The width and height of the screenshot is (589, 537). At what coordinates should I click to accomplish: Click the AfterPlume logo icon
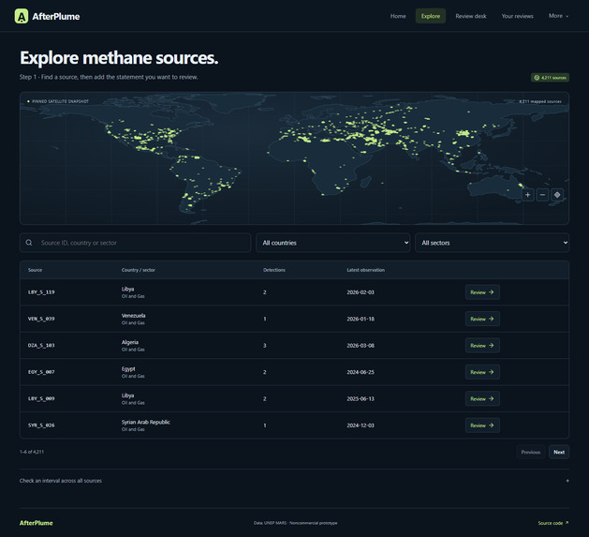[21, 16]
